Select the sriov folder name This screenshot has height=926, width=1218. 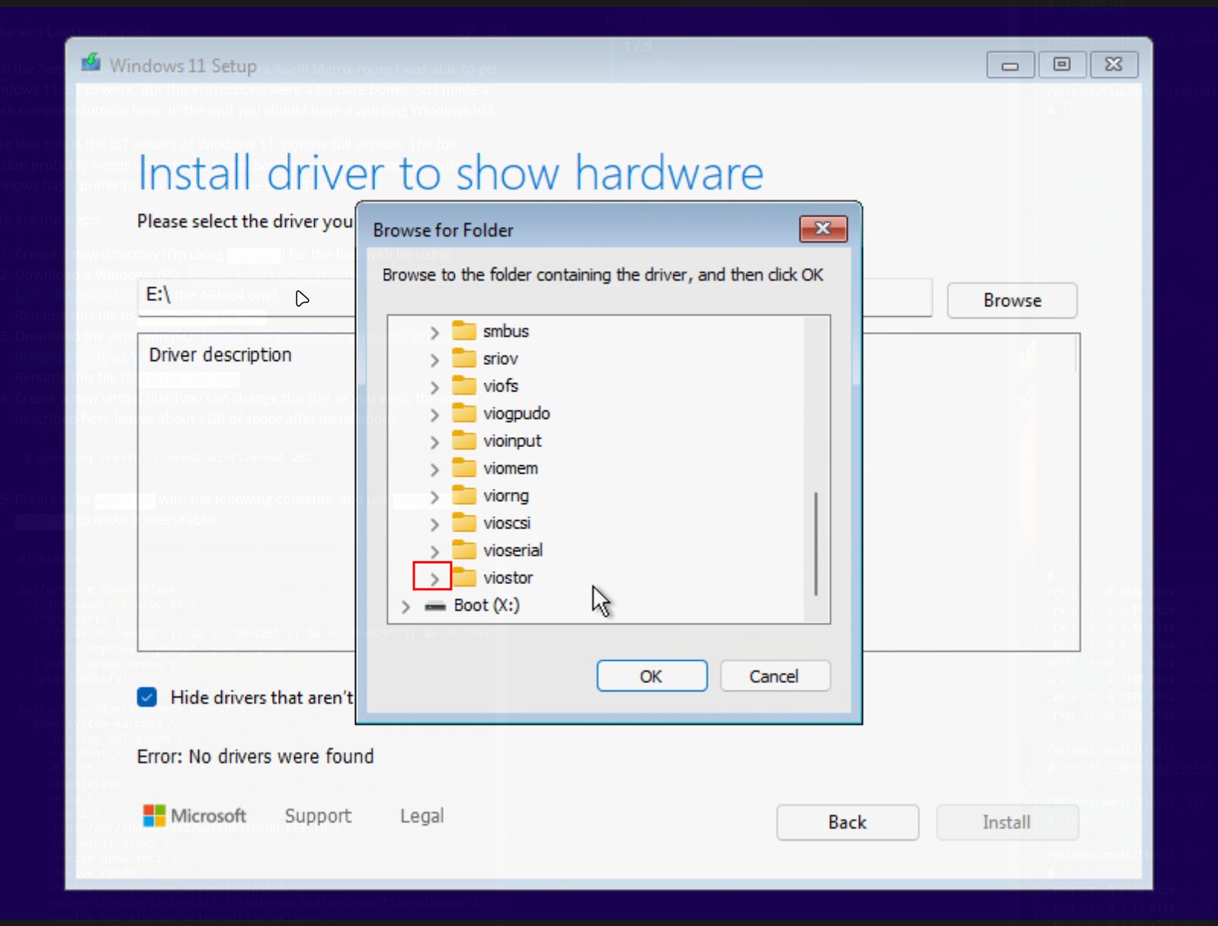[x=500, y=359]
